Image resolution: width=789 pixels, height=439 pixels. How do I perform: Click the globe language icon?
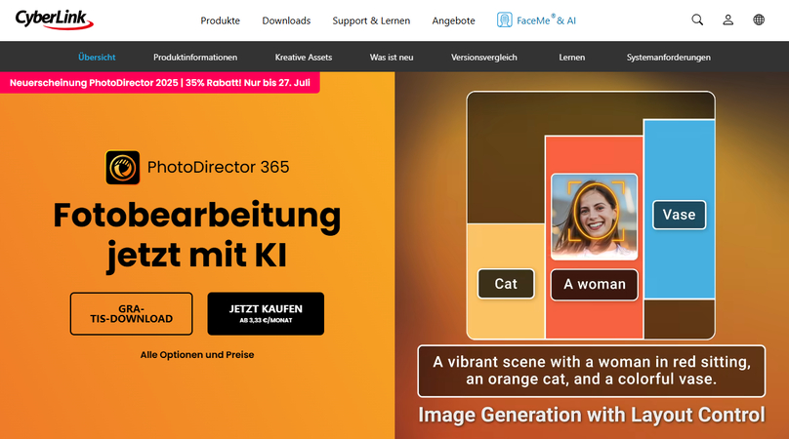coord(759,20)
